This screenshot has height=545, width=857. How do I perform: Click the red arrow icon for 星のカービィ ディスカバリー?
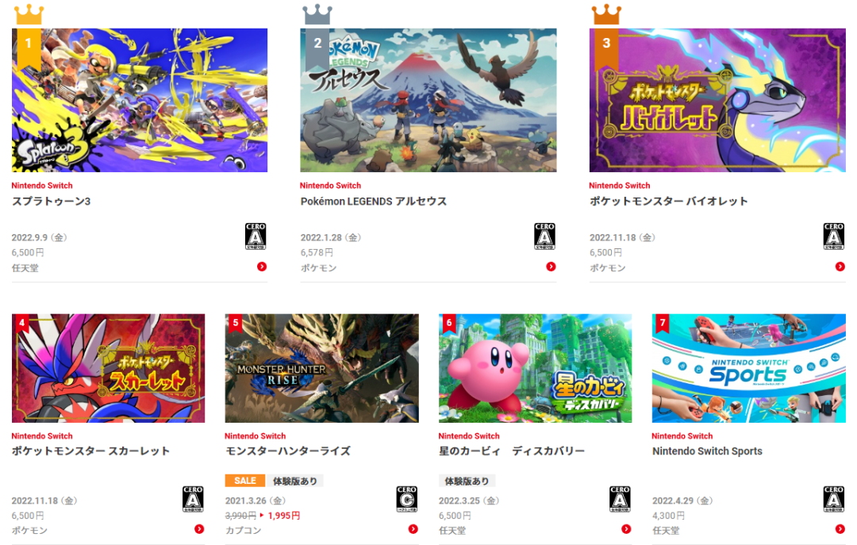[626, 529]
